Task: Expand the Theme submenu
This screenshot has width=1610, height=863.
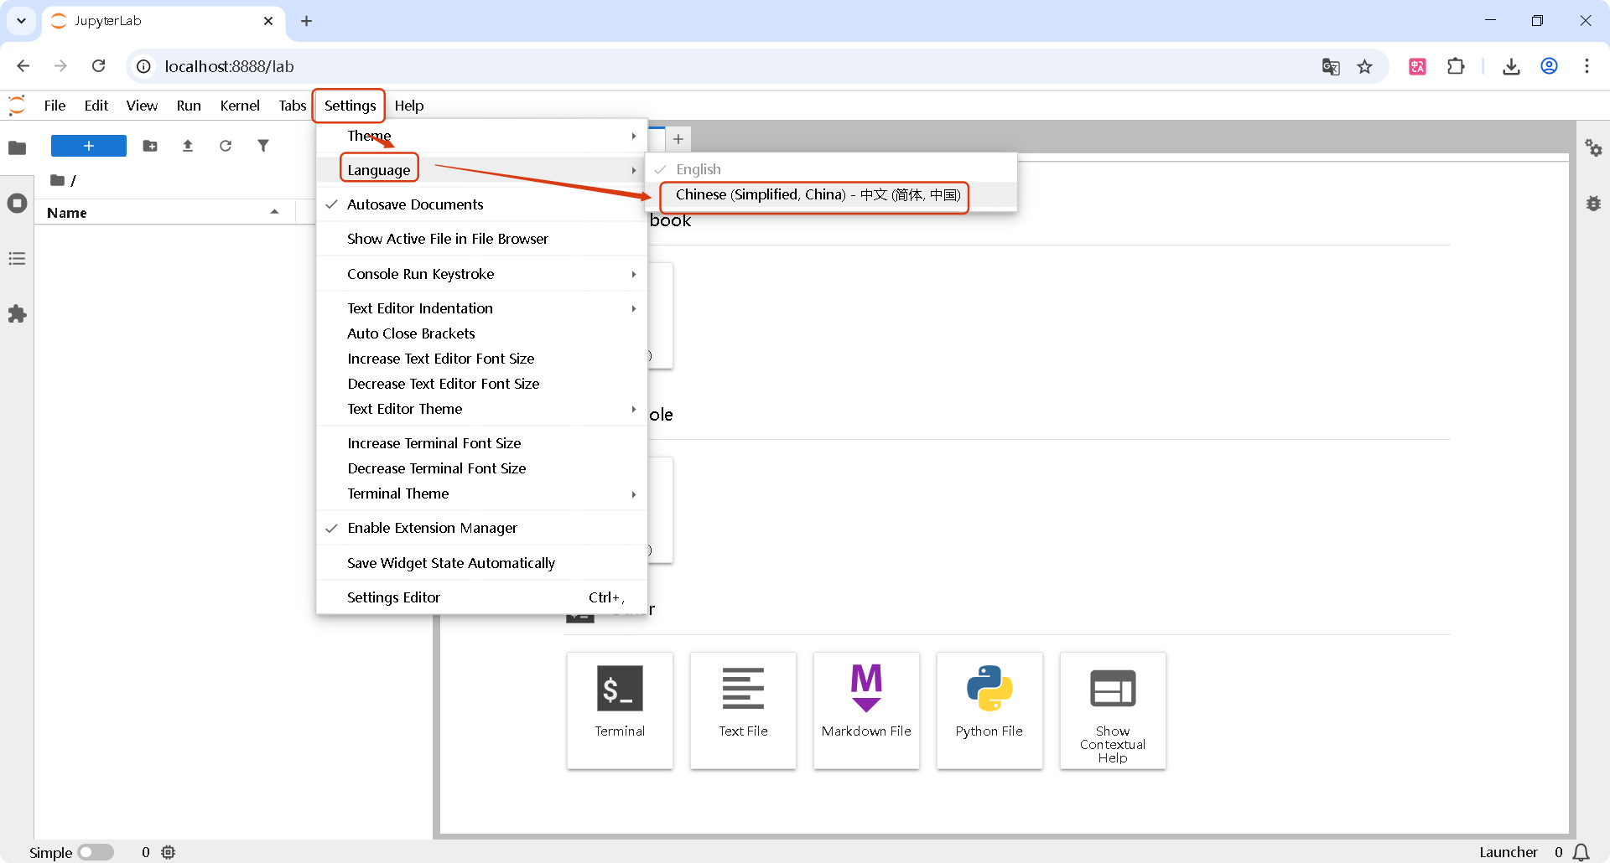Action: [x=482, y=136]
